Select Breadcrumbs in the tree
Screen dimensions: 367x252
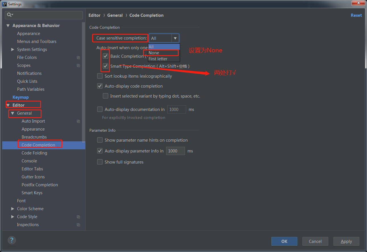coord(34,137)
